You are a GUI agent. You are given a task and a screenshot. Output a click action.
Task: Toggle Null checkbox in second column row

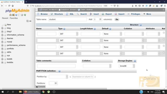164,39
